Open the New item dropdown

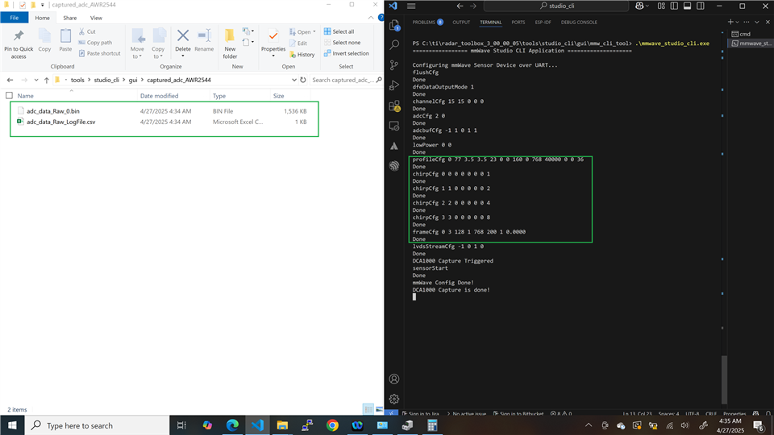(248, 31)
